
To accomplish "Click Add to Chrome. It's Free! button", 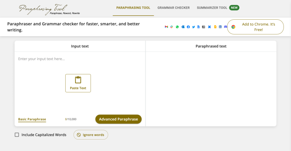I will (255, 27).
